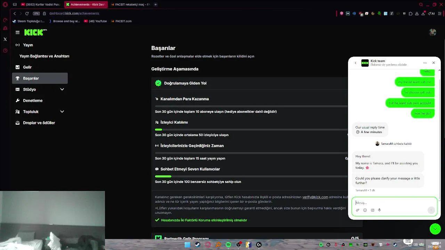Click the Mesaj input field

coord(394,203)
